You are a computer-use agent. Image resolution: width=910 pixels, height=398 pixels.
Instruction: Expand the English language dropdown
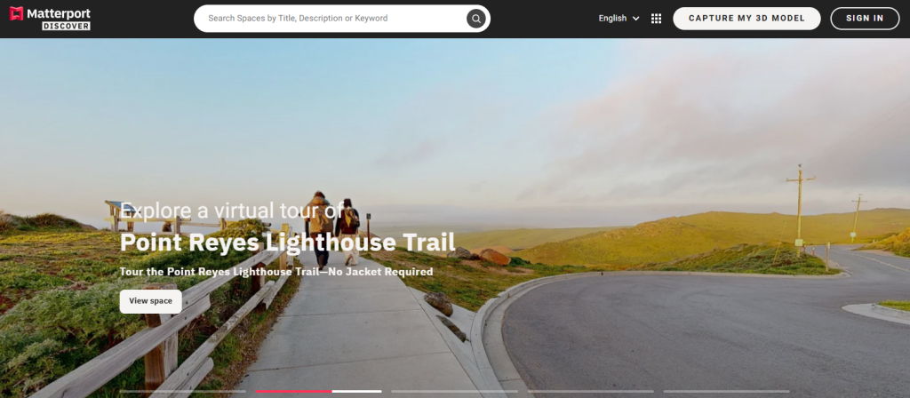click(x=619, y=19)
